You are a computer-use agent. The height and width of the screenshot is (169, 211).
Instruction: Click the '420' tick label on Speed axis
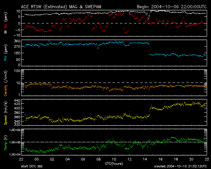coord(17,104)
